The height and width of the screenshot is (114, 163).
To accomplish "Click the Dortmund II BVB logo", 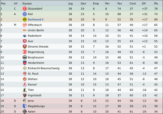I will point(25,19).
